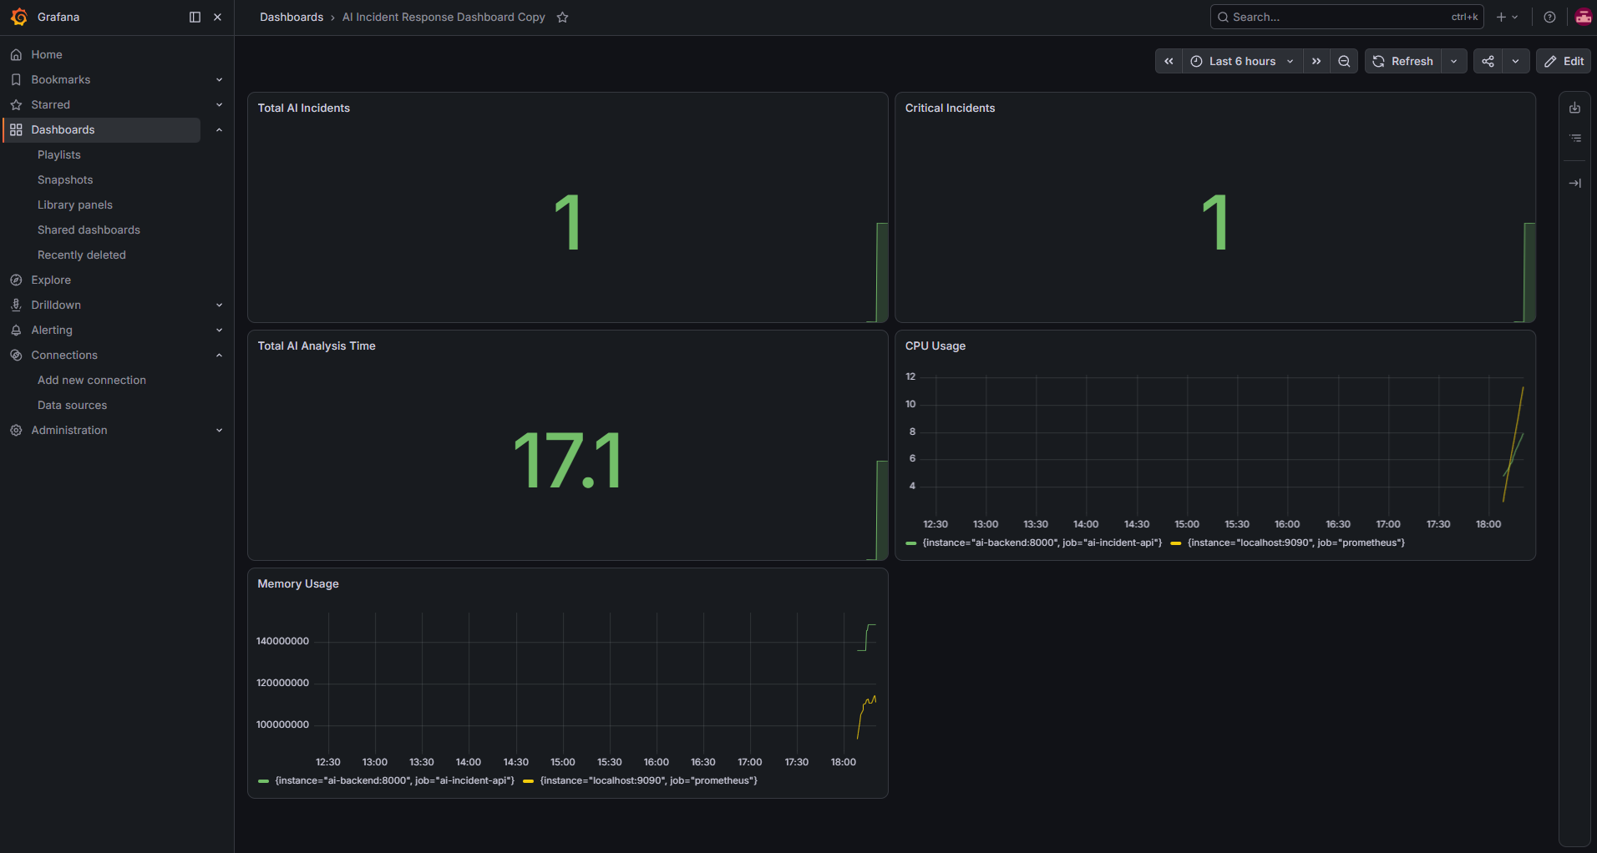Click the zoom out time range icon

point(1344,61)
